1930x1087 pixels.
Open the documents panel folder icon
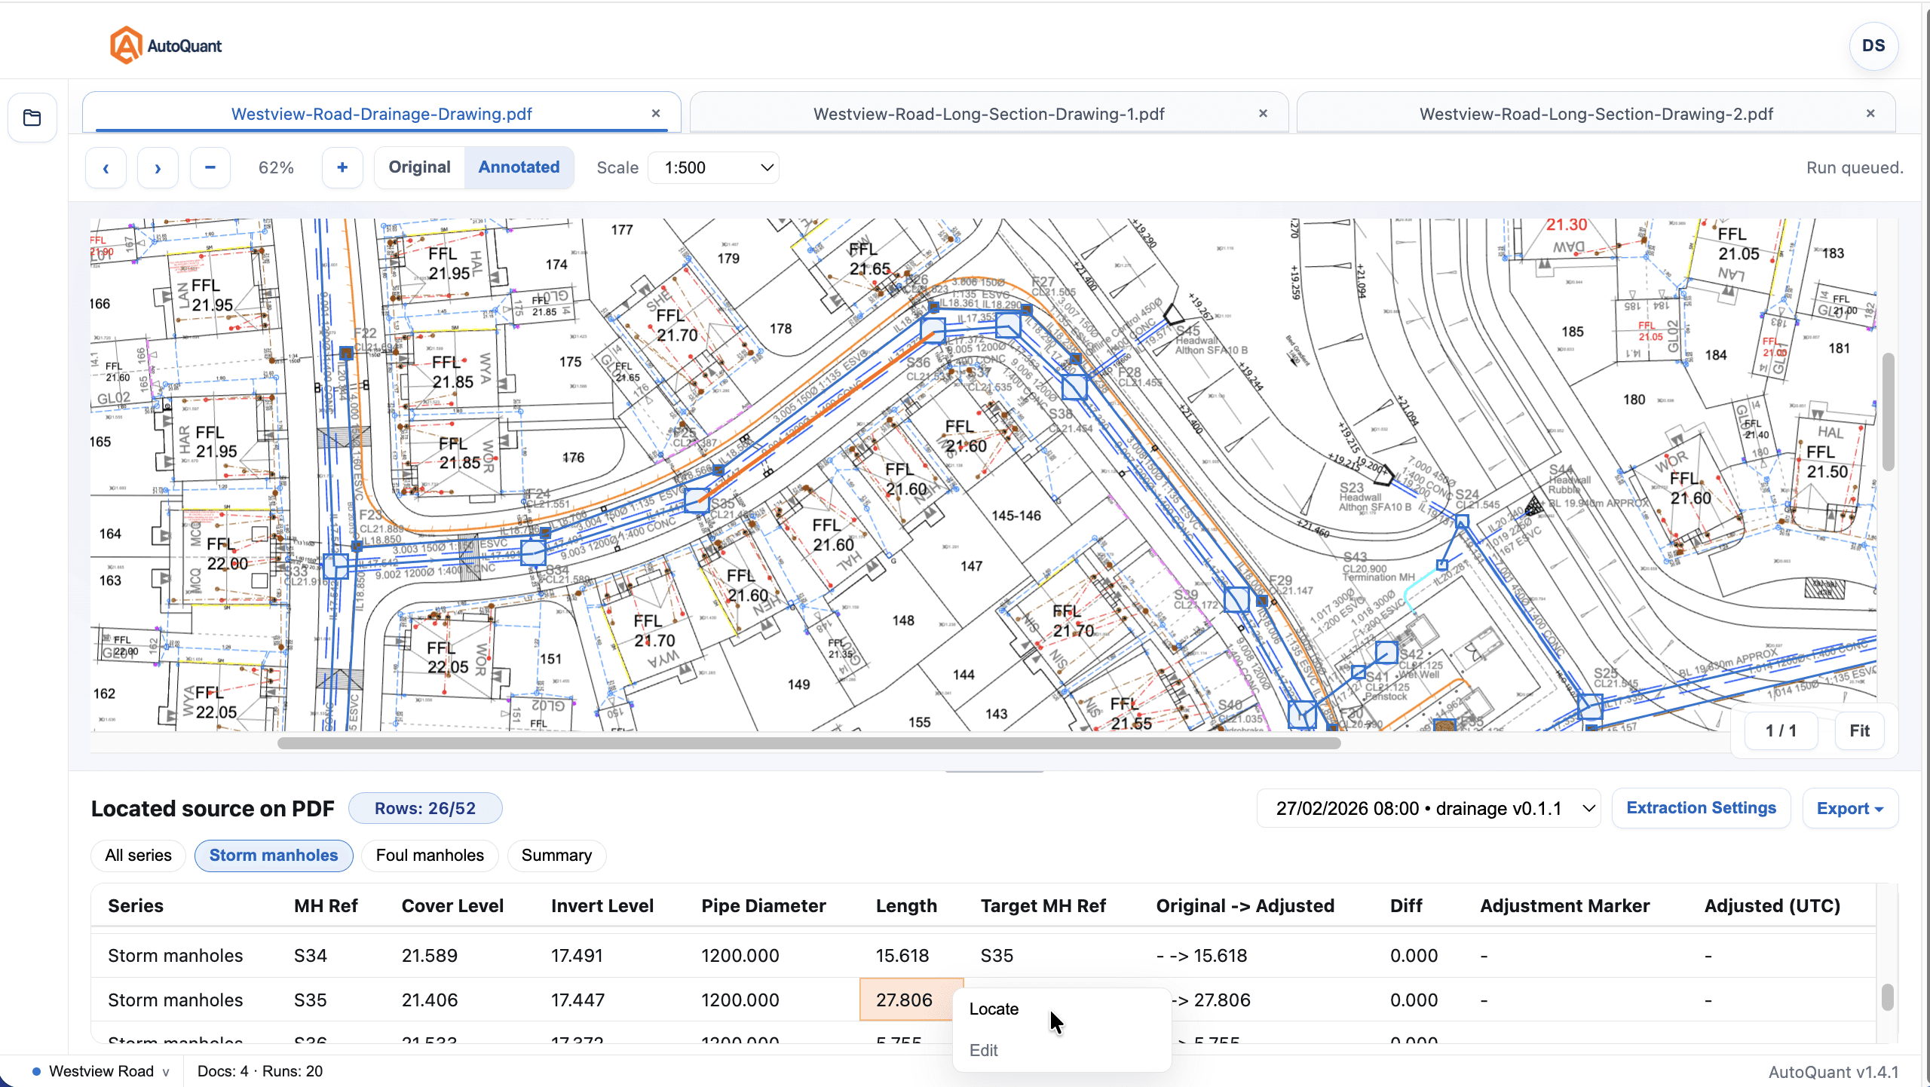(x=32, y=117)
